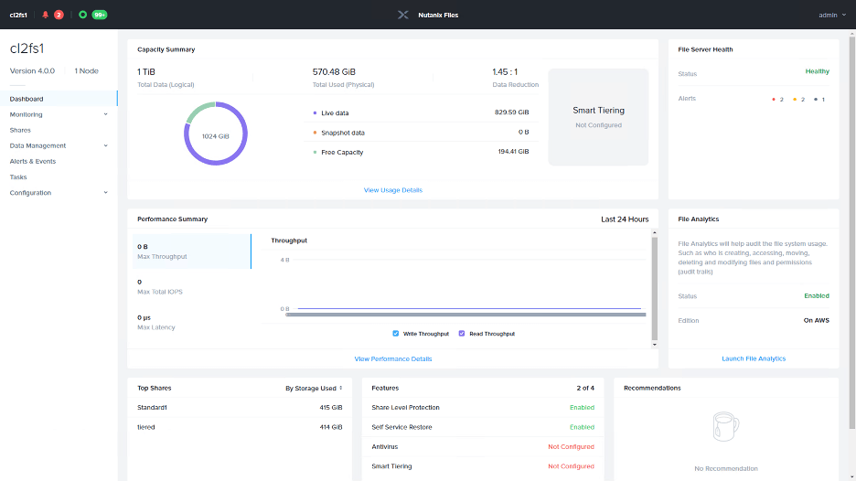
Task: Change the By Storage Used sort dropdown
Action: click(x=314, y=389)
